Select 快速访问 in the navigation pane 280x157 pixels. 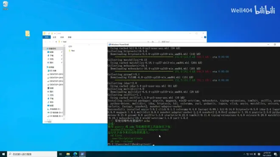point(51,49)
